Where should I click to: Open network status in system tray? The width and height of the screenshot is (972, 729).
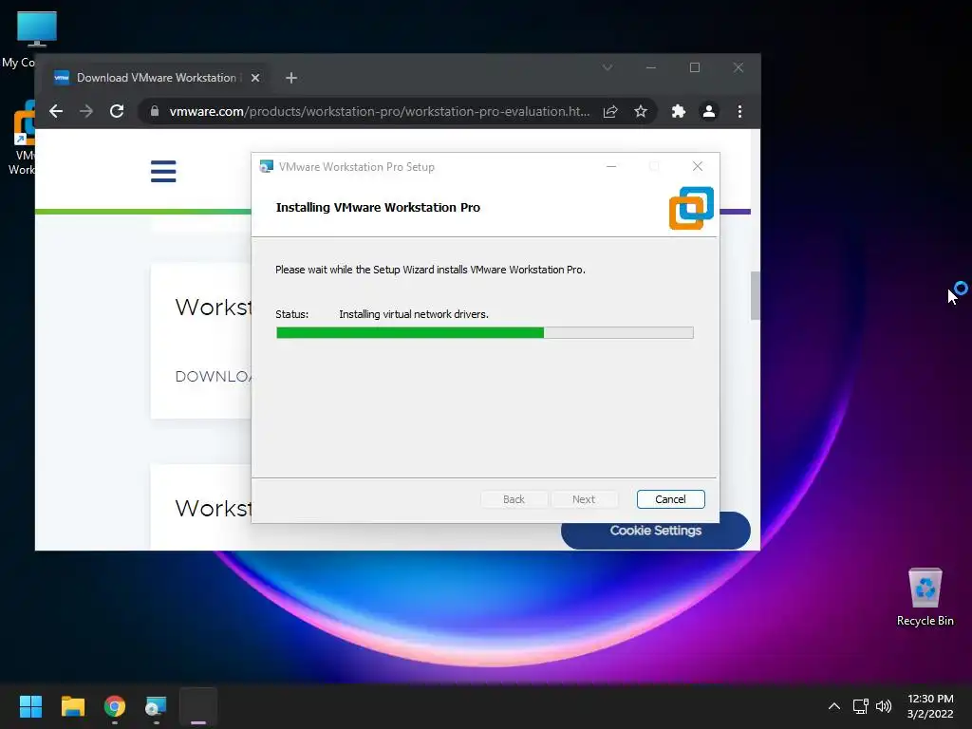pyautogui.click(x=860, y=706)
